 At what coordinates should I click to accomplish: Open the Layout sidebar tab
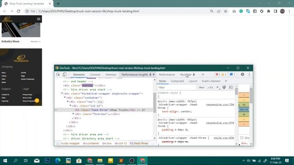coord(193,81)
